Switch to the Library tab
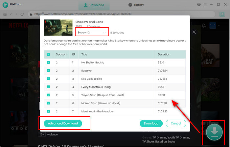Image resolution: width=230 pixels, height=147 pixels. 136,5
